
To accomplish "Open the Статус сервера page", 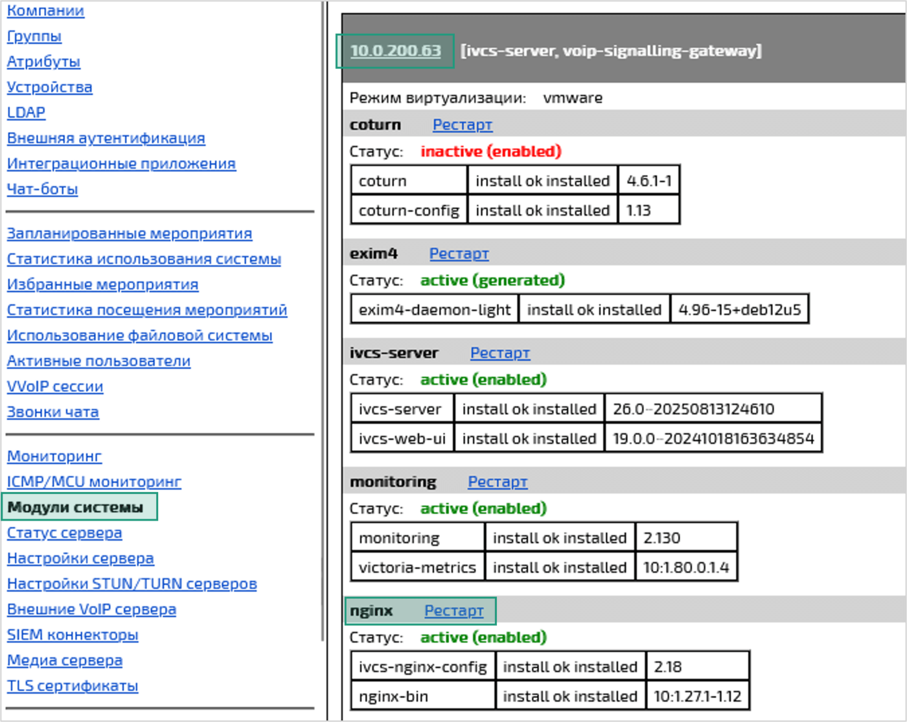I will click(x=63, y=533).
